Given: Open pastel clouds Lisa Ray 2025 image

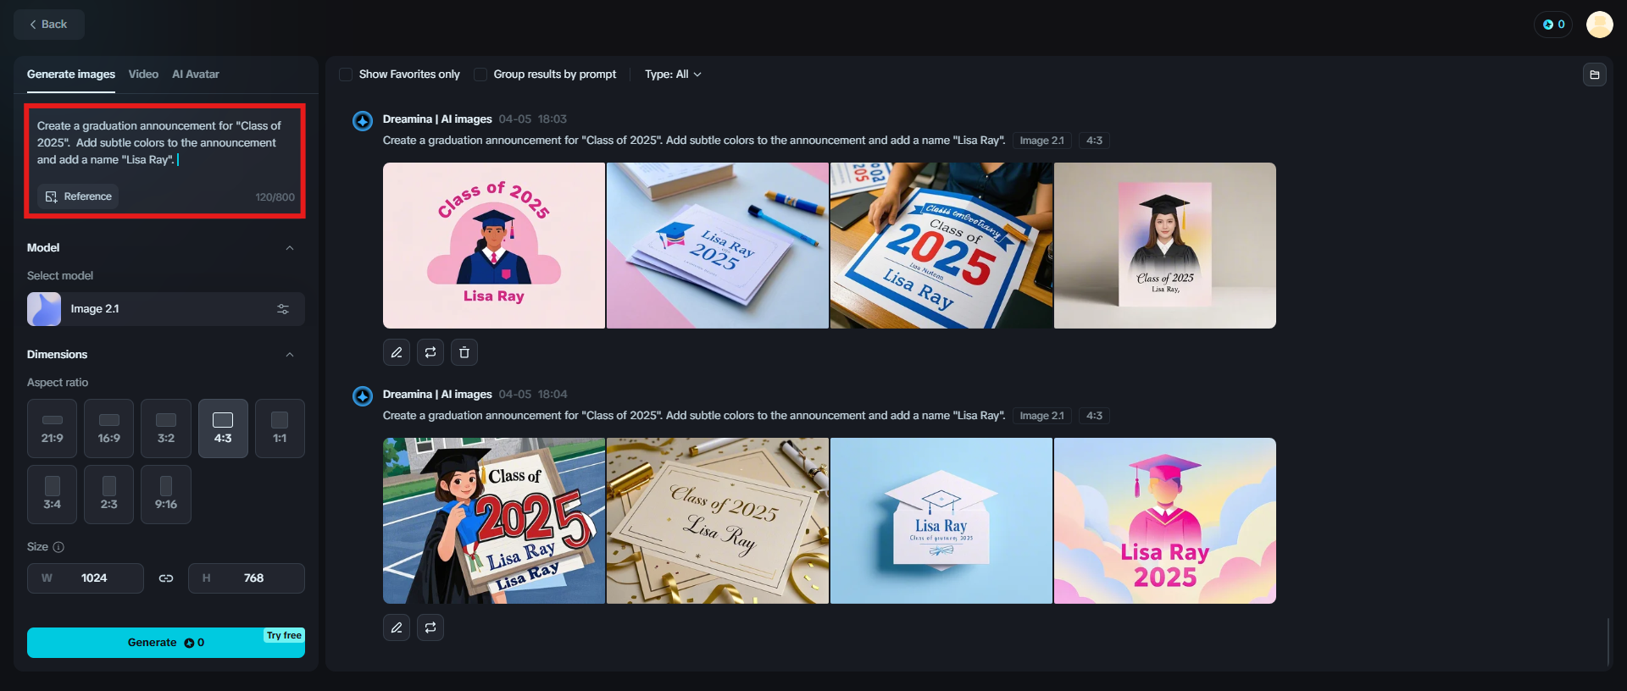Looking at the screenshot, I should (1165, 521).
